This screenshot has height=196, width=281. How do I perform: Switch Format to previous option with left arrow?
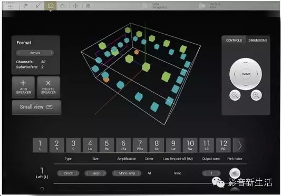coord(18,53)
